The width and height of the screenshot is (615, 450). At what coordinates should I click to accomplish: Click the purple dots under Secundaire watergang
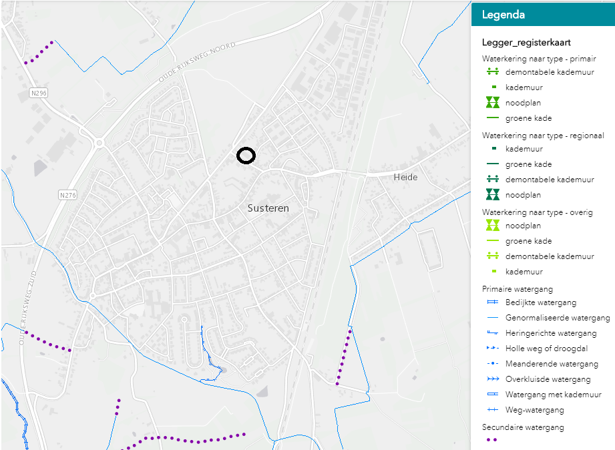click(492, 440)
